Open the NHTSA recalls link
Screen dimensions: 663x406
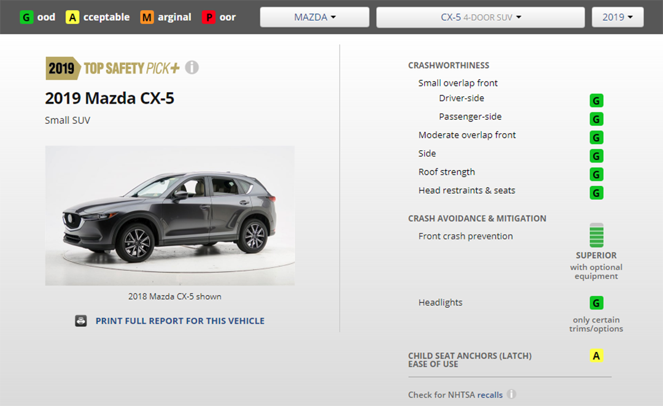pos(490,395)
